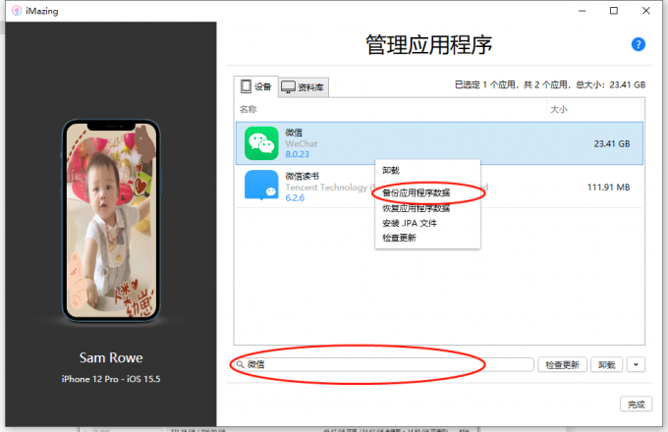Choose 恢复应用程序数据 in context menu
Image resolution: width=668 pixels, height=432 pixels.
coord(417,208)
